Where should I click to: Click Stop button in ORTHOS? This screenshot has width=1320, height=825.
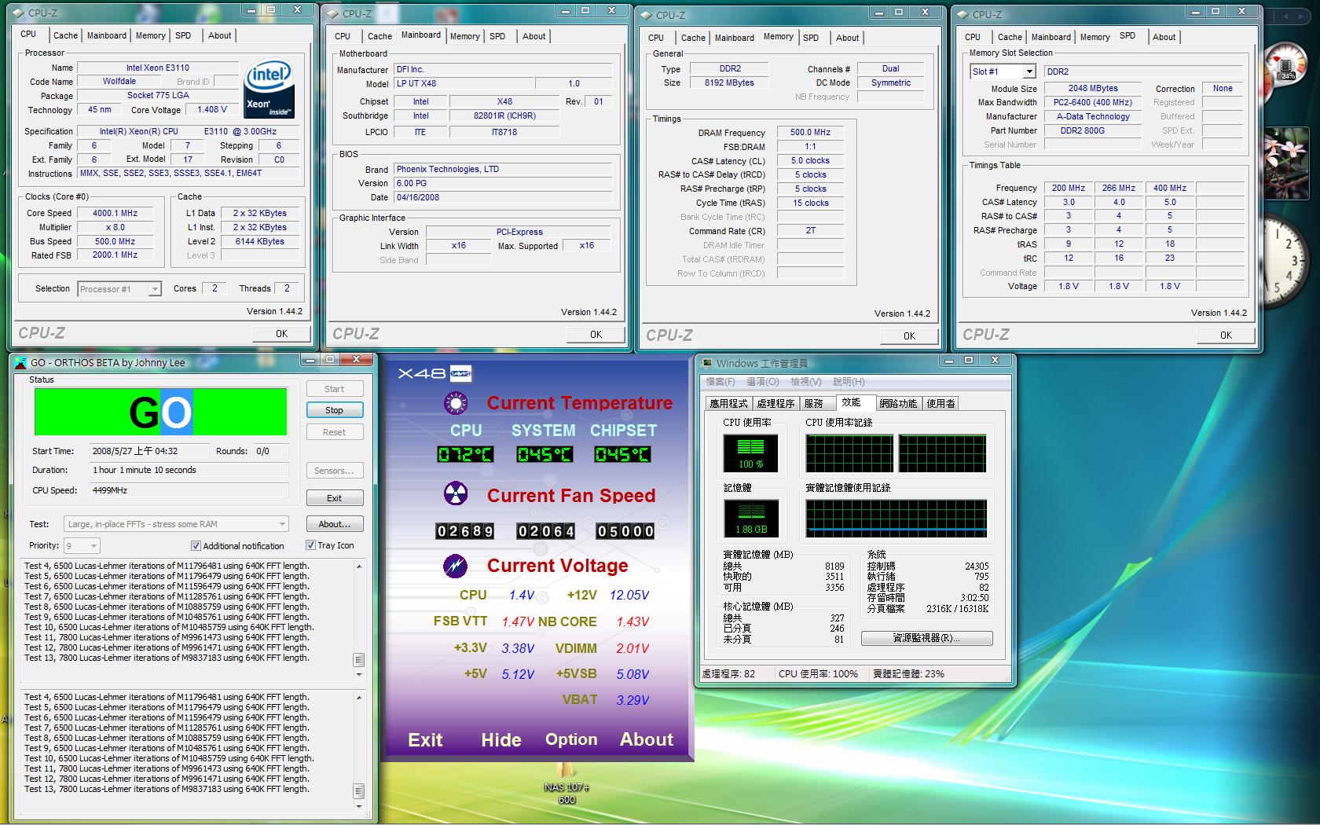[334, 410]
